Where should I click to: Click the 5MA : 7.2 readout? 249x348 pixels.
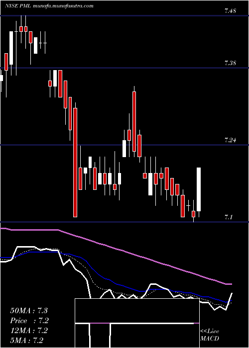tap(26, 340)
